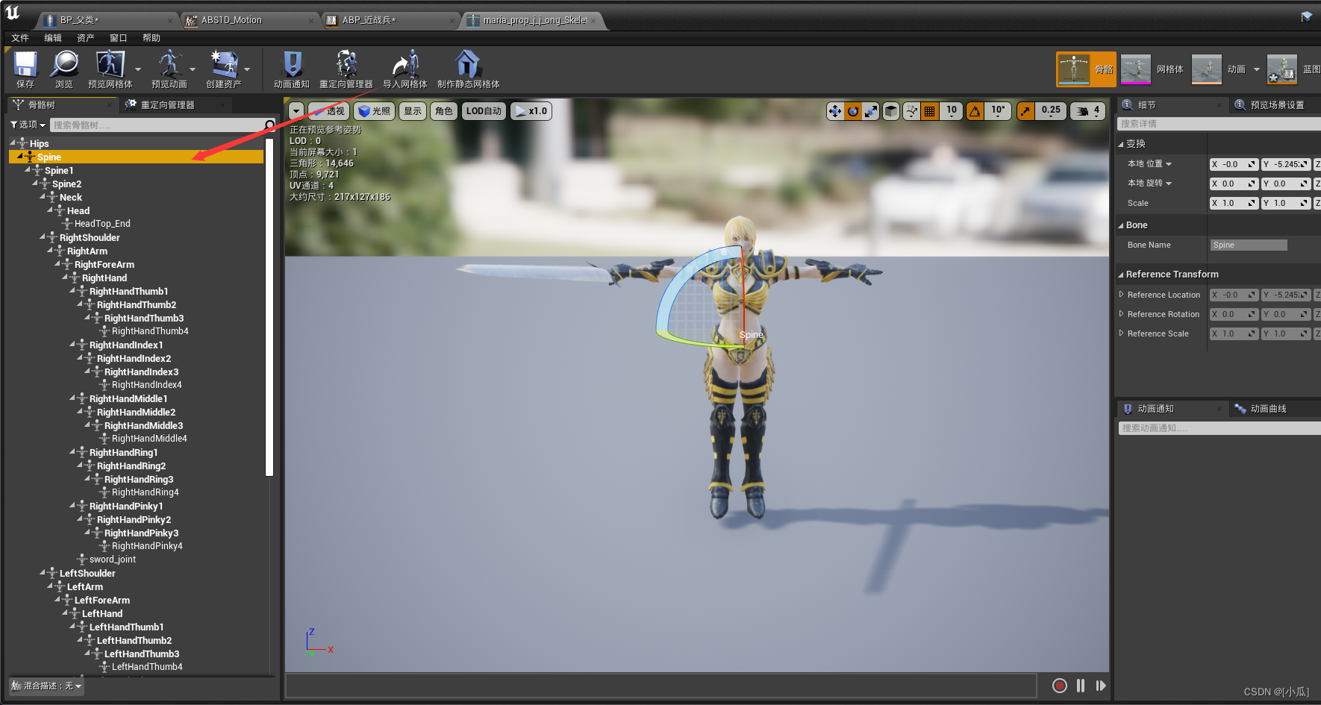Click the Lit (光照) view mode button
Image resolution: width=1321 pixels, height=705 pixels.
coord(374,111)
